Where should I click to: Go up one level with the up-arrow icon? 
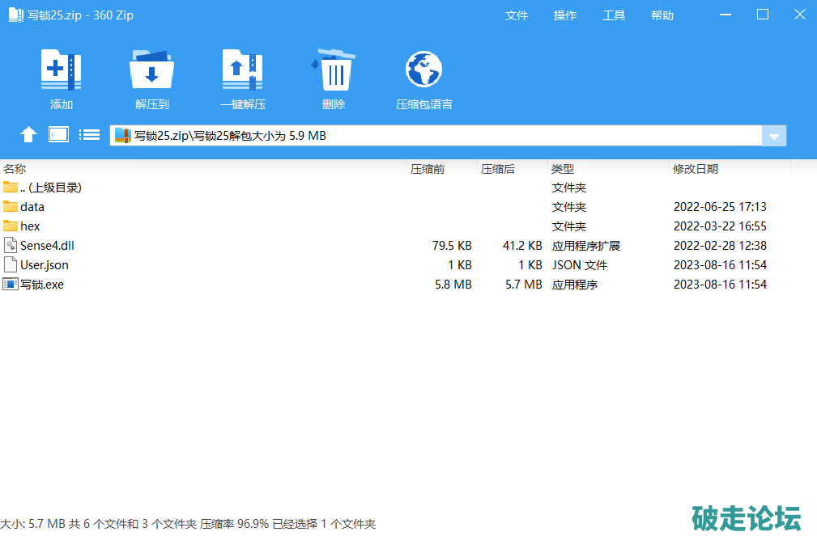tap(28, 135)
